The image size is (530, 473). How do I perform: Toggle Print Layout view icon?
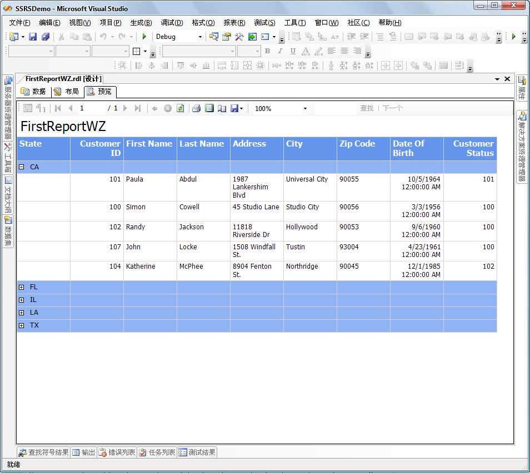(209, 108)
